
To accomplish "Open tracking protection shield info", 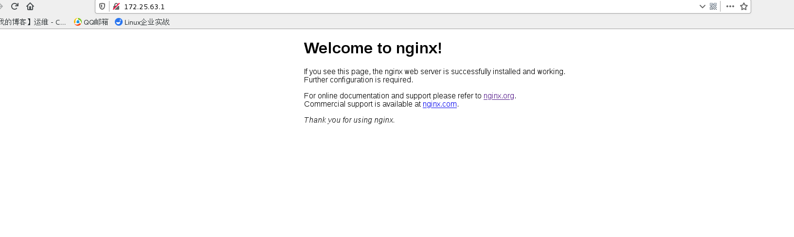I will point(102,6).
